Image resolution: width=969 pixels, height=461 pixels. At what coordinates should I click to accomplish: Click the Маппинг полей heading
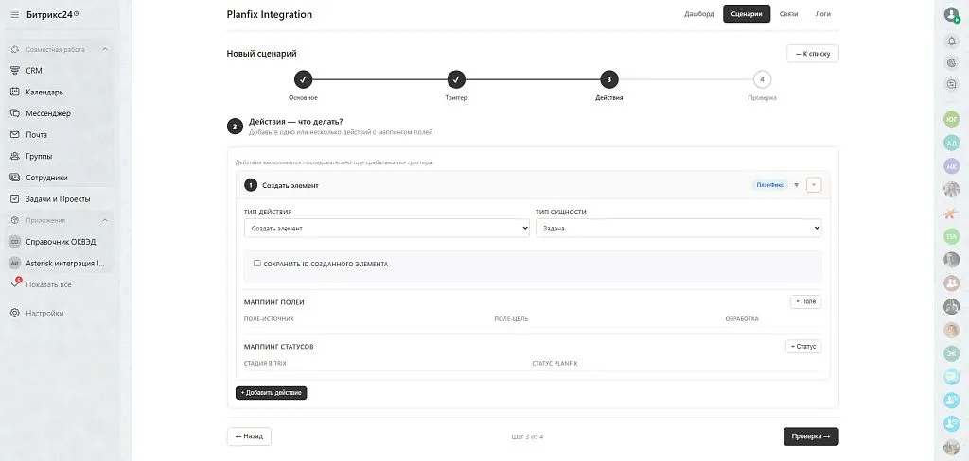coord(274,302)
